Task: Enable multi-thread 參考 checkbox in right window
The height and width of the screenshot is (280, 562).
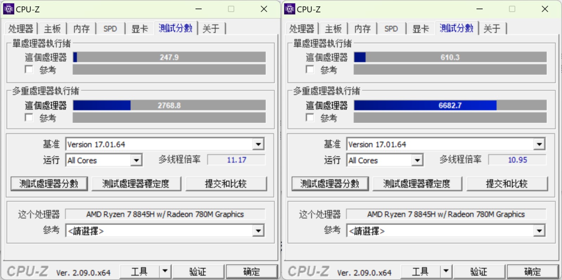Action: click(310, 117)
